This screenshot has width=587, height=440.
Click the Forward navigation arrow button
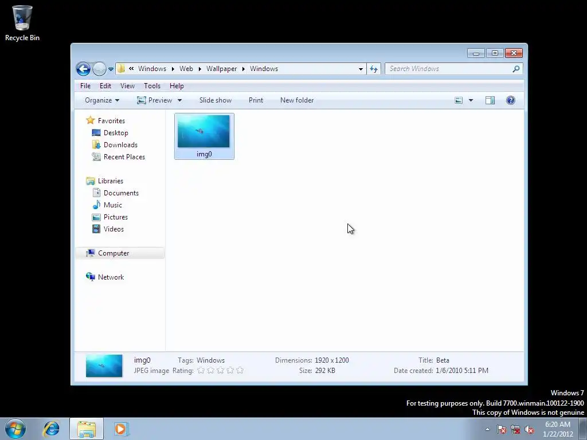[99, 69]
